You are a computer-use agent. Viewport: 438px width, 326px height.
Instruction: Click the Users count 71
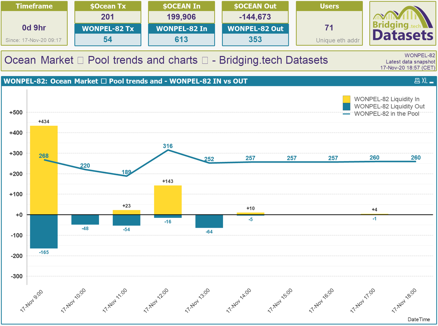(x=329, y=28)
